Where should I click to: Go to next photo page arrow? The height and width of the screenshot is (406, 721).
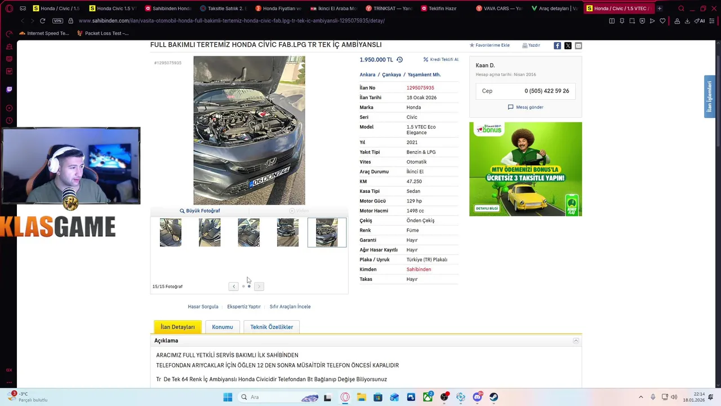259,286
